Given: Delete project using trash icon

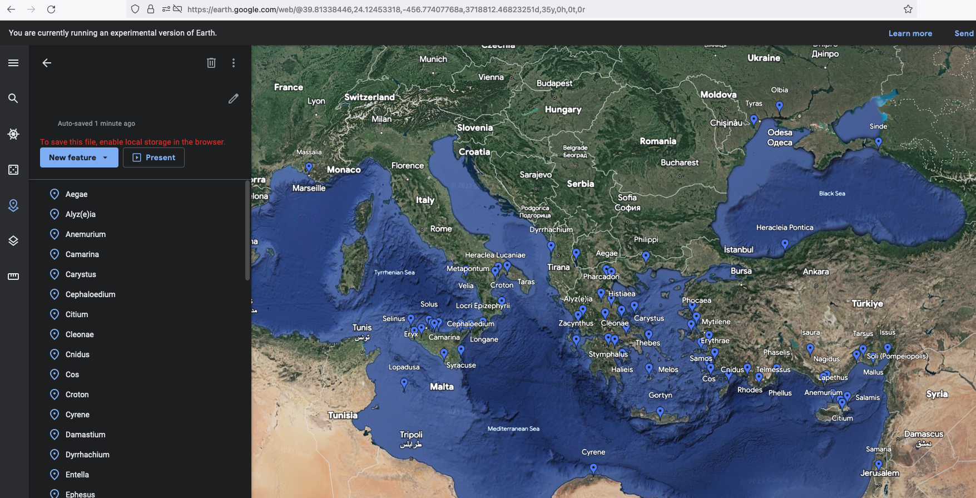Looking at the screenshot, I should point(211,63).
